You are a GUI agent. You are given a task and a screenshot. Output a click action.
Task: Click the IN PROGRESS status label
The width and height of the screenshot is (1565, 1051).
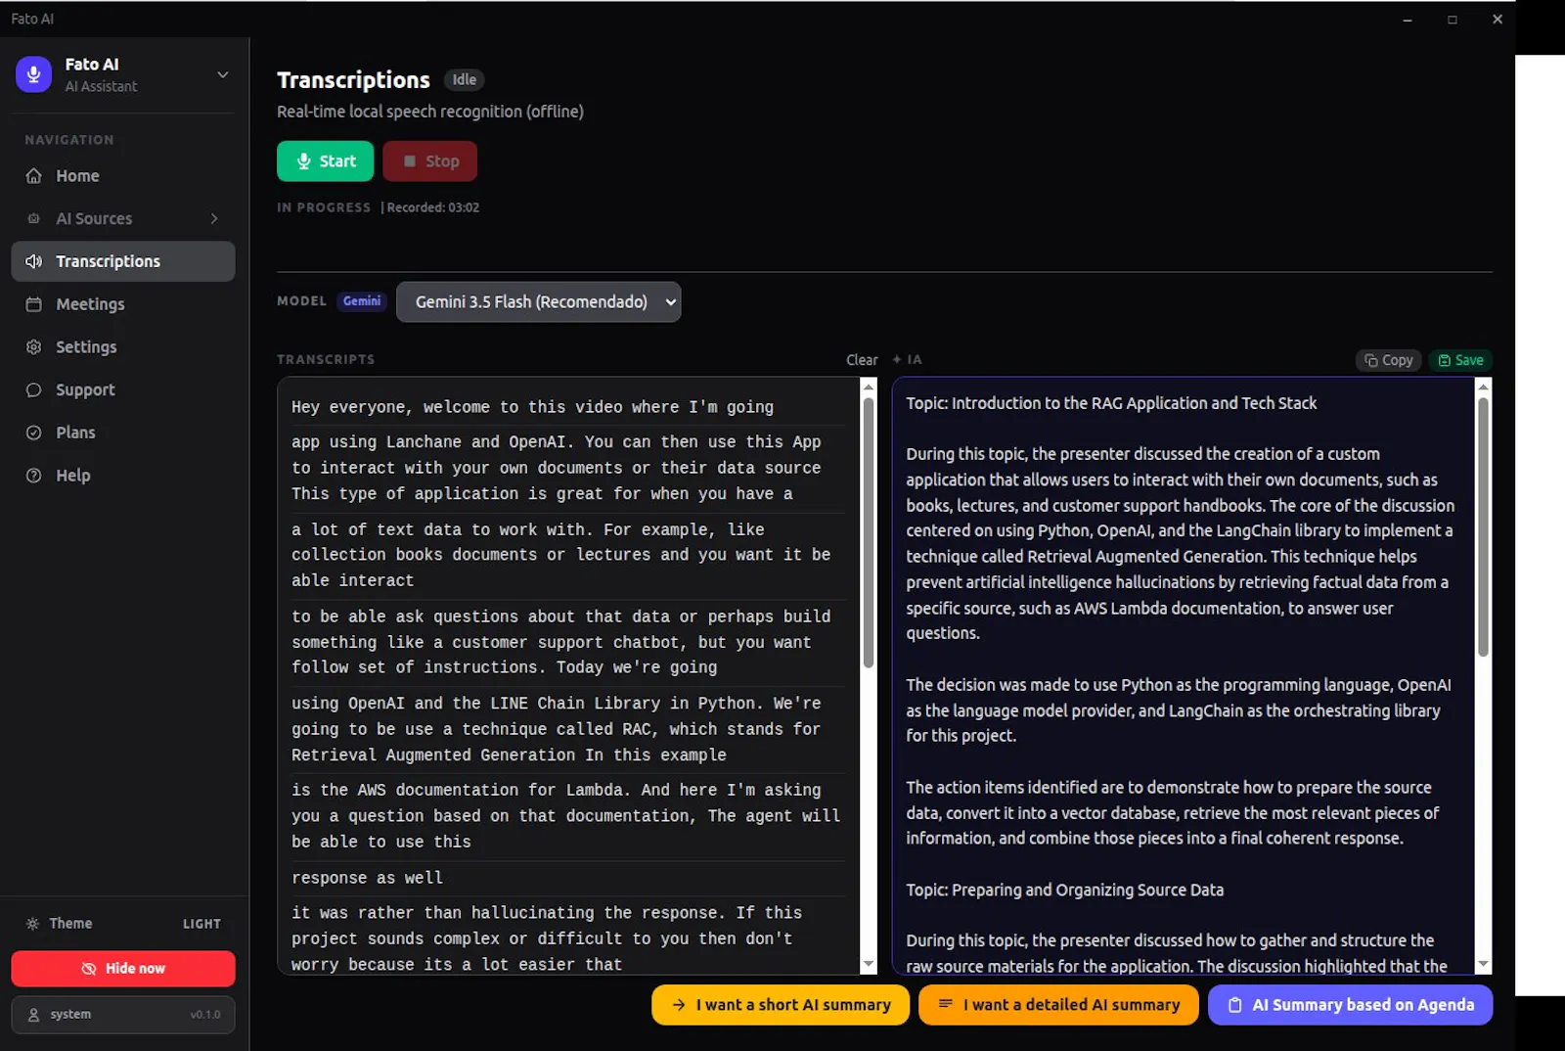[x=324, y=207]
